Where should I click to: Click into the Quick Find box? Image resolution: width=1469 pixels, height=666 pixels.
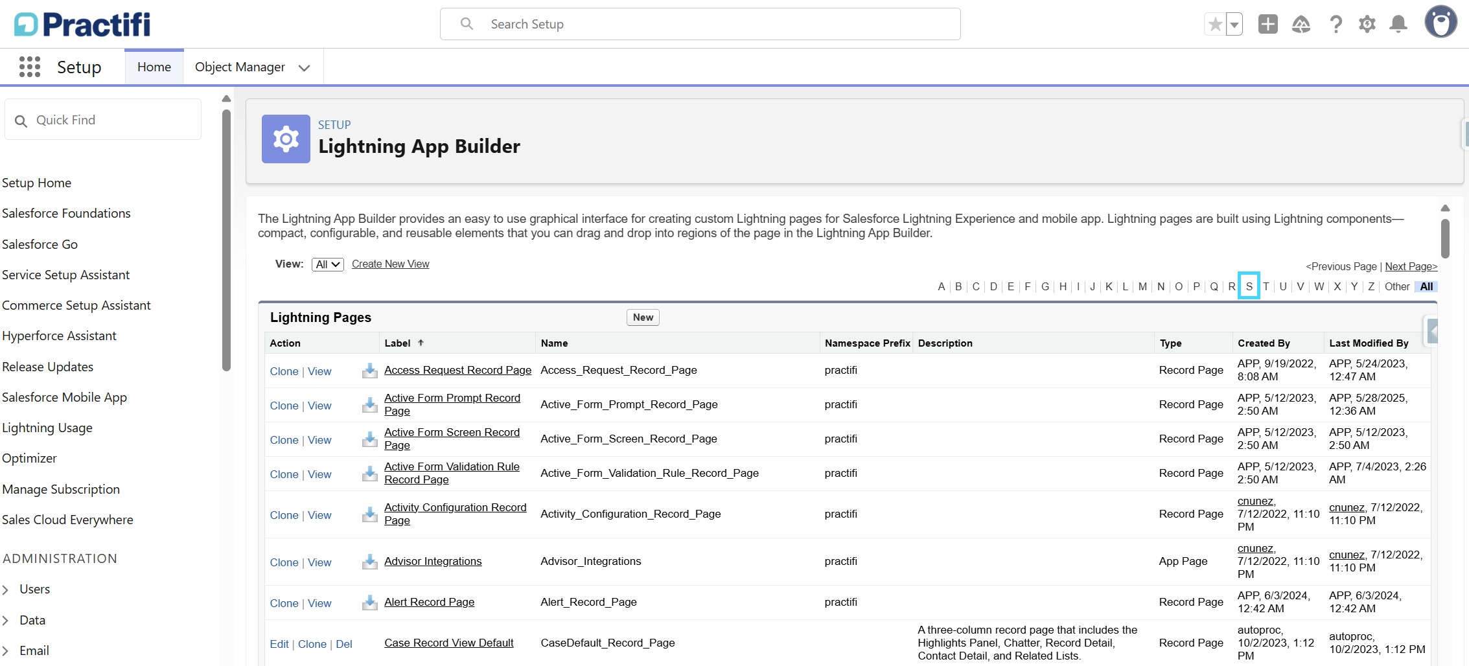pyautogui.click(x=103, y=120)
